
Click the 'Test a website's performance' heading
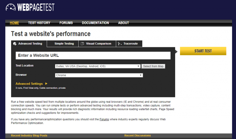51,34
